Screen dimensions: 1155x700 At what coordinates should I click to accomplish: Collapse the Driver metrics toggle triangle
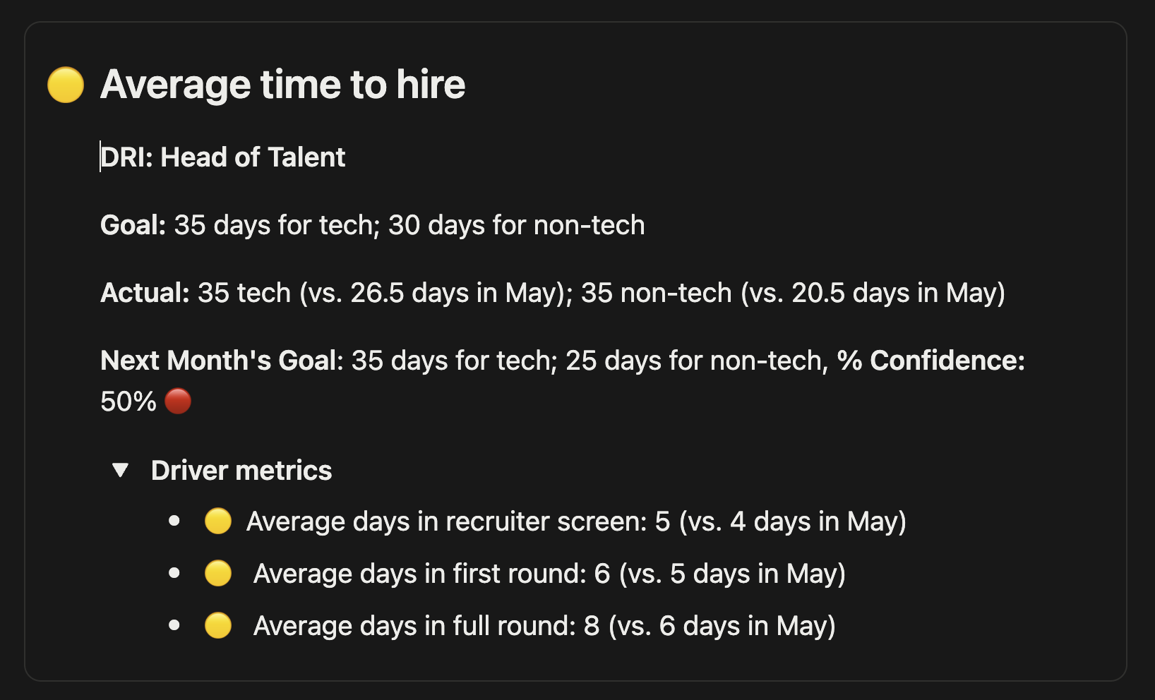pyautogui.click(x=121, y=471)
